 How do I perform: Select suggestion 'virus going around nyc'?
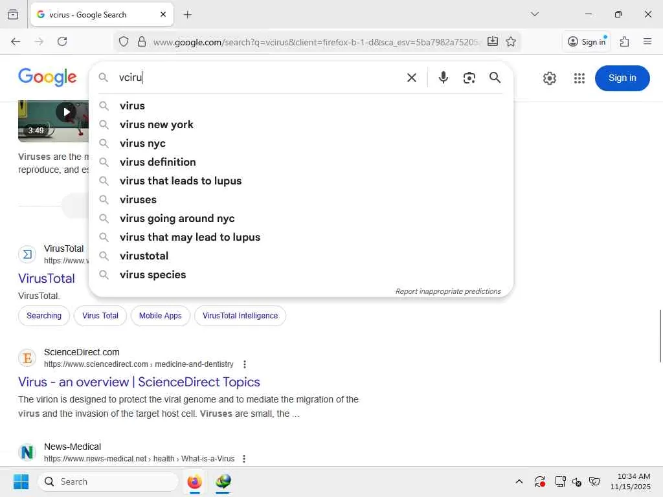point(301,219)
